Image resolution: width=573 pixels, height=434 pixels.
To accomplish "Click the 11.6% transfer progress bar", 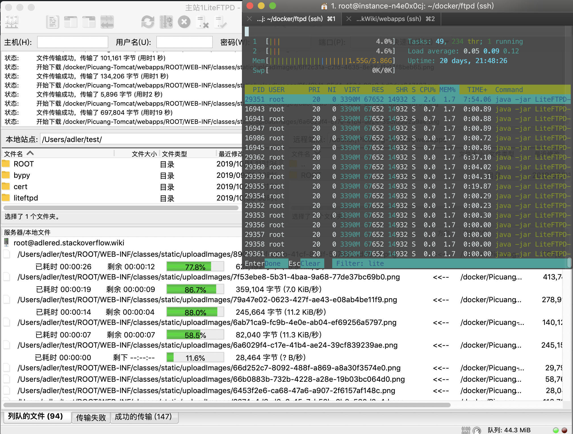I will tap(195, 358).
